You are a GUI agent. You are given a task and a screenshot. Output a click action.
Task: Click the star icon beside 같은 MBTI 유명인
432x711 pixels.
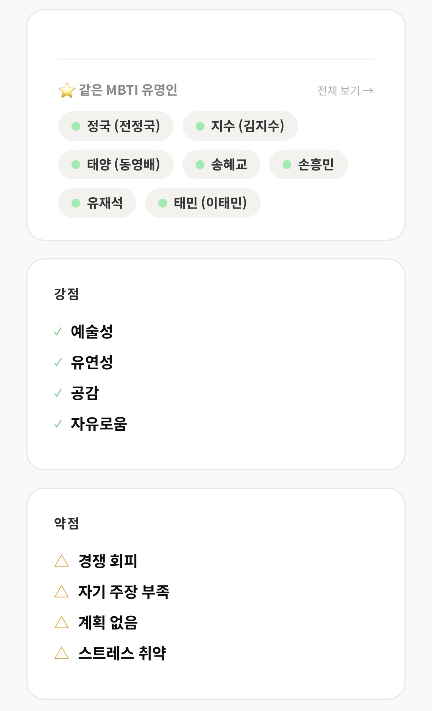[67, 90]
